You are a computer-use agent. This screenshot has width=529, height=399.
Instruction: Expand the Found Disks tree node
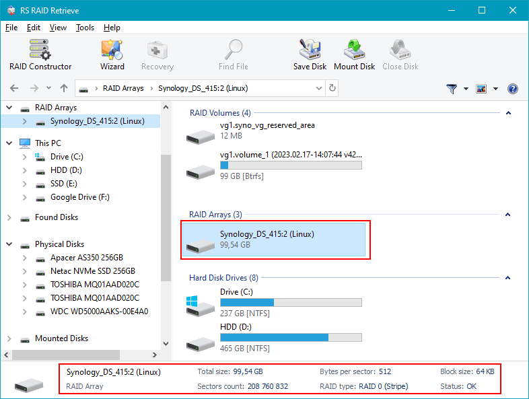(x=9, y=217)
